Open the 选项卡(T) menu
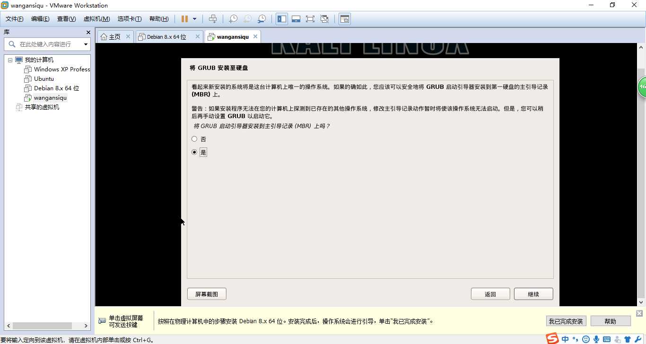 [130, 19]
